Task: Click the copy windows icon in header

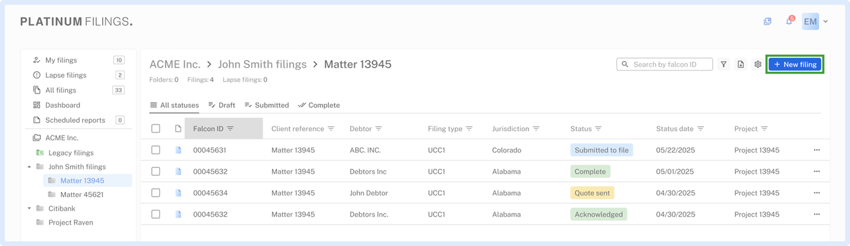Action: coord(767,21)
